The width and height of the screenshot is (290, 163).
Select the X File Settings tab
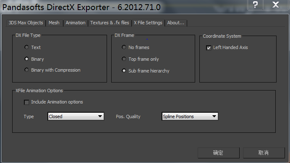coord(148,23)
